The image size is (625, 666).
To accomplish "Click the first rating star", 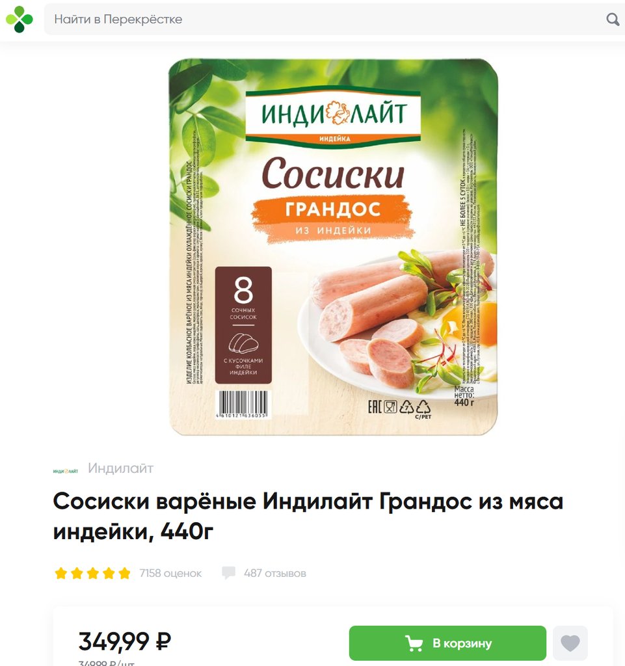I will [x=61, y=573].
